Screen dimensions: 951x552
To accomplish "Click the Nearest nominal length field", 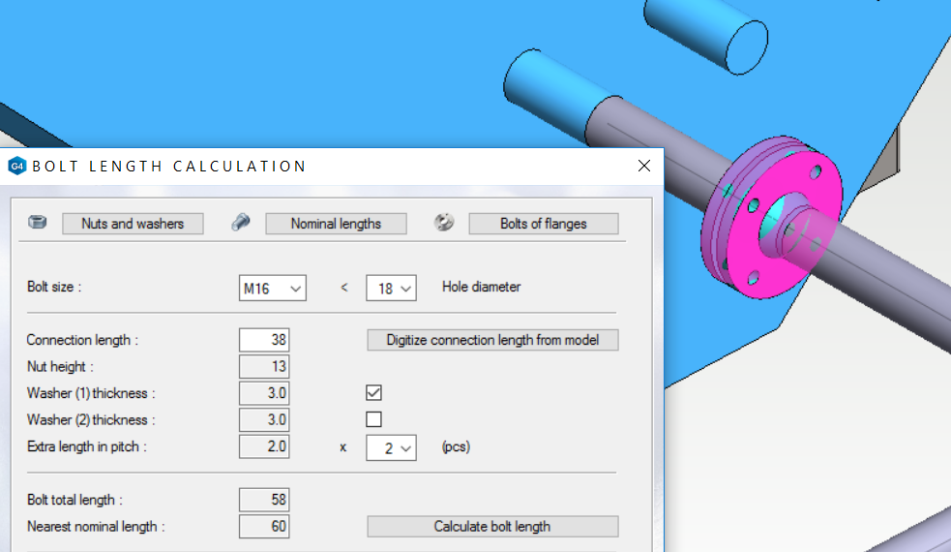I will pos(264,527).
